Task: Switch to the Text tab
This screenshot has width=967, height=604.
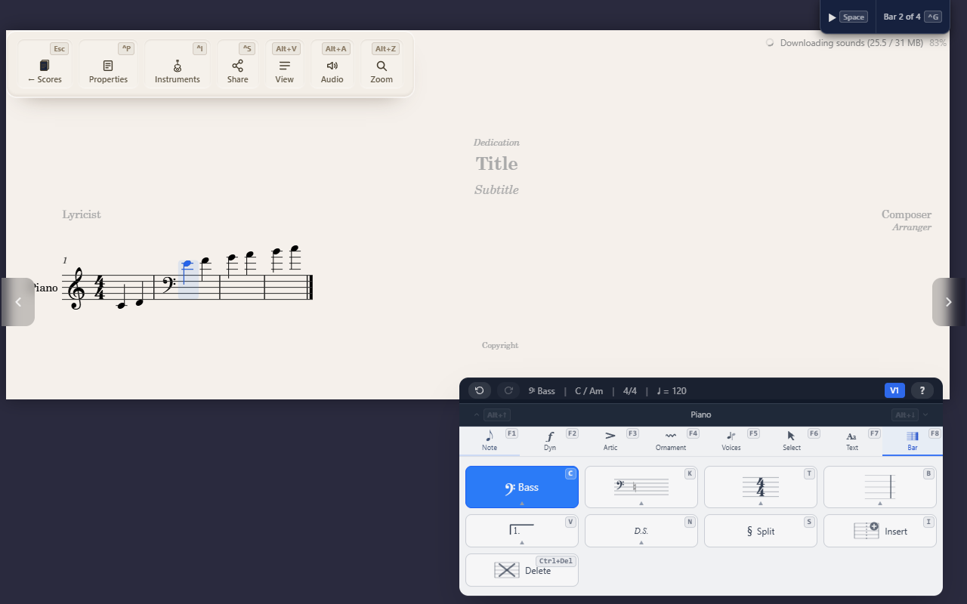Action: click(852, 441)
